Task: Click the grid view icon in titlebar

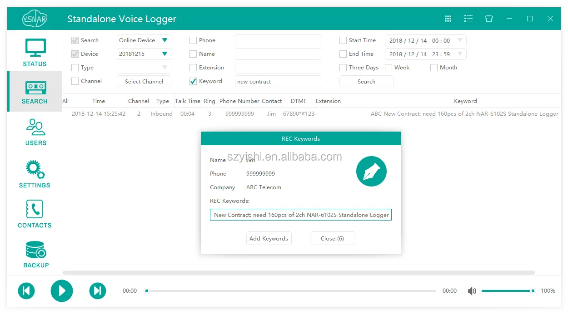Action: (x=448, y=19)
